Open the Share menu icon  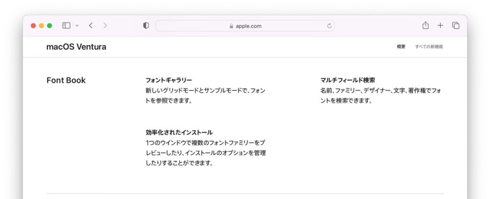coord(425,25)
